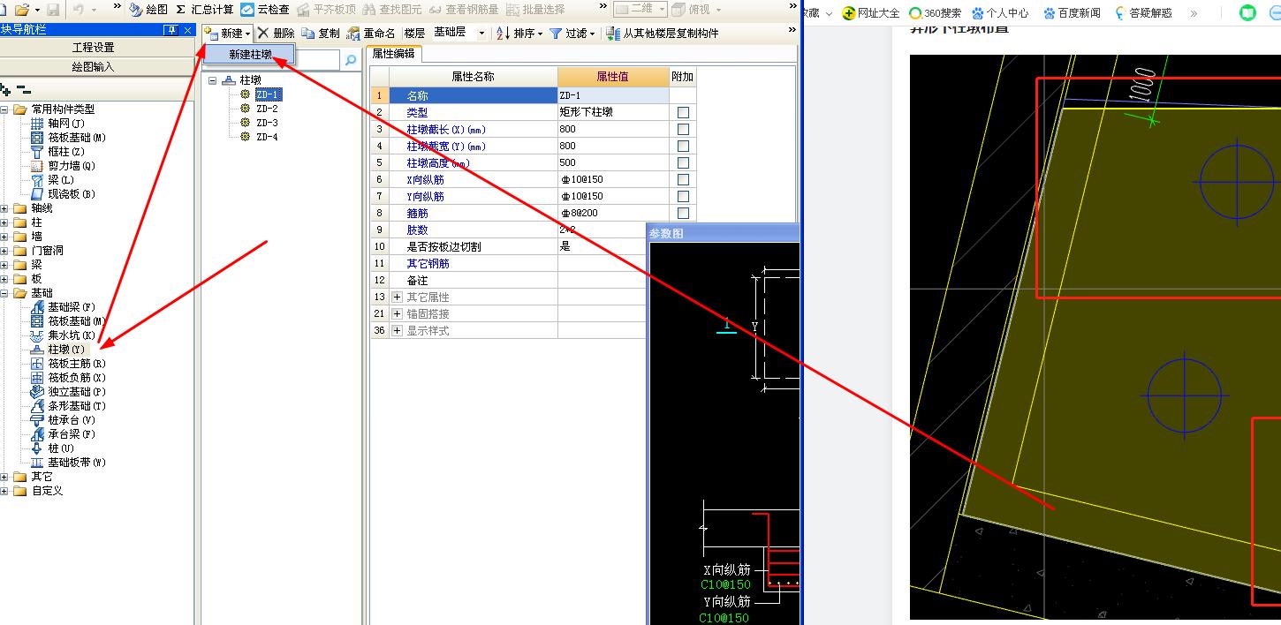
Task: Toggle 附加 checkbox for 类型 row
Action: [683, 112]
